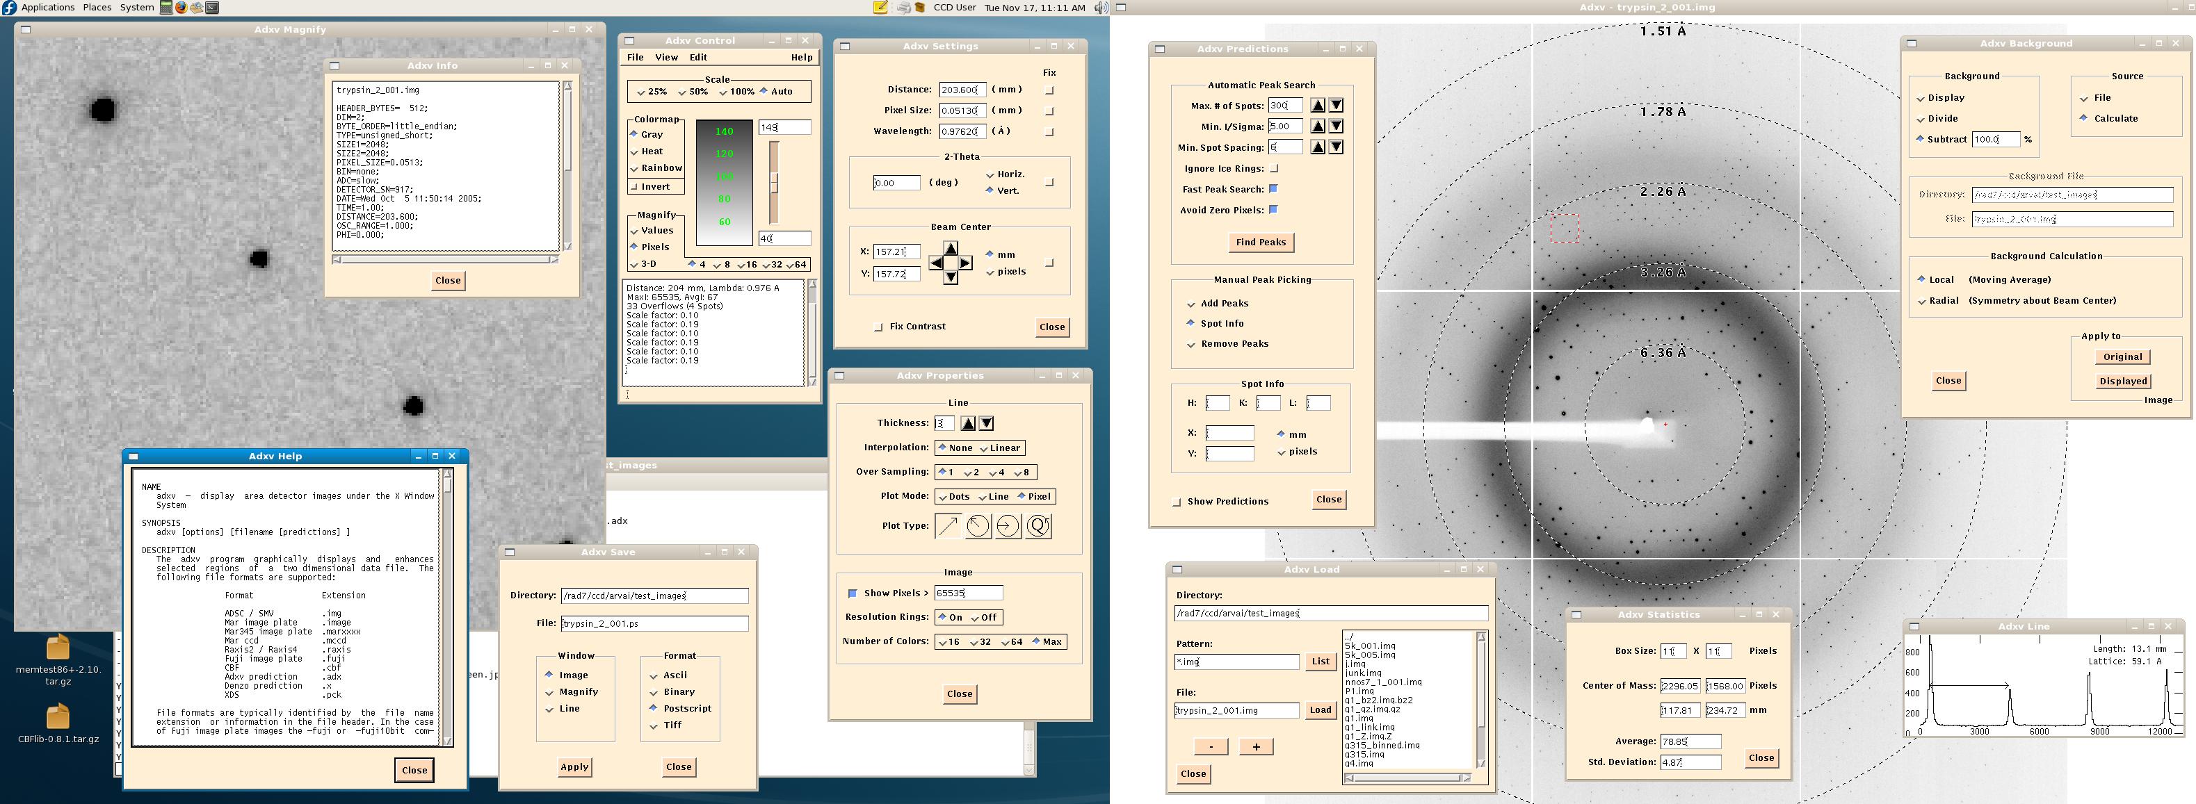
Task: Open View menu in Adxv Control
Action: pyautogui.click(x=665, y=58)
